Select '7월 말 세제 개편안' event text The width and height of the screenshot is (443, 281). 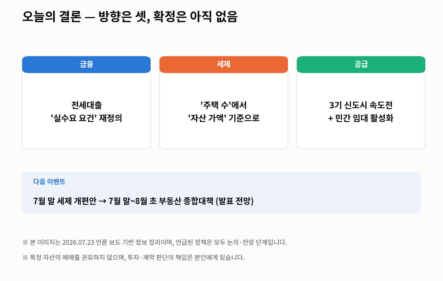pos(65,202)
